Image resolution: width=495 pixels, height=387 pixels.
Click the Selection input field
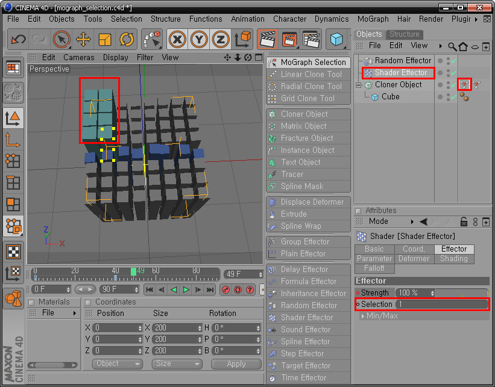pyautogui.click(x=442, y=304)
